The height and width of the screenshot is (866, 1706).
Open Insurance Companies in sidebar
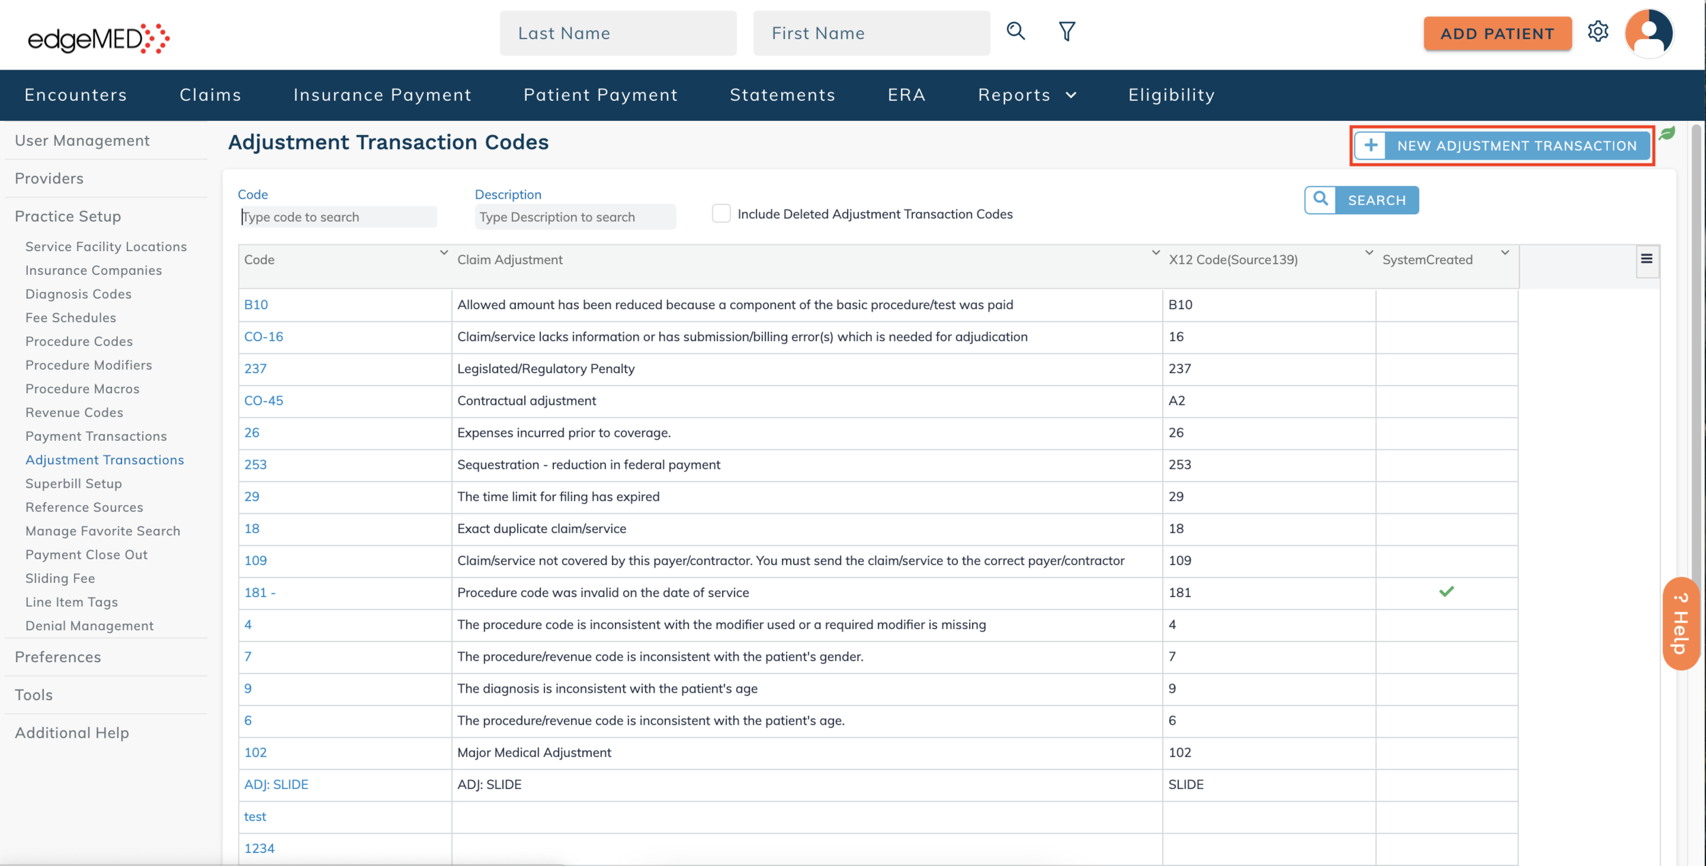tap(93, 270)
